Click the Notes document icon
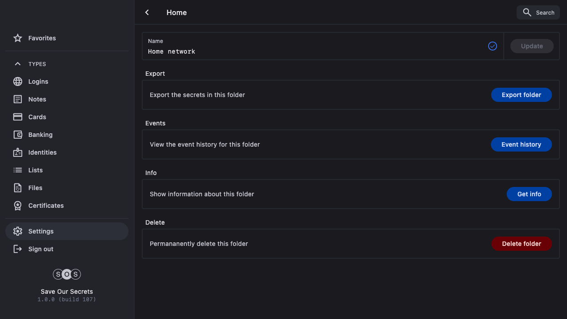 [x=18, y=99]
